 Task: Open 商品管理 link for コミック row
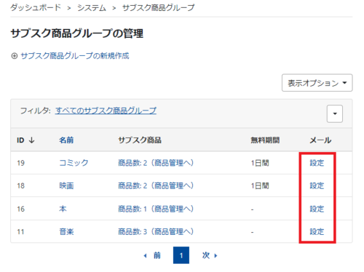click(x=156, y=163)
